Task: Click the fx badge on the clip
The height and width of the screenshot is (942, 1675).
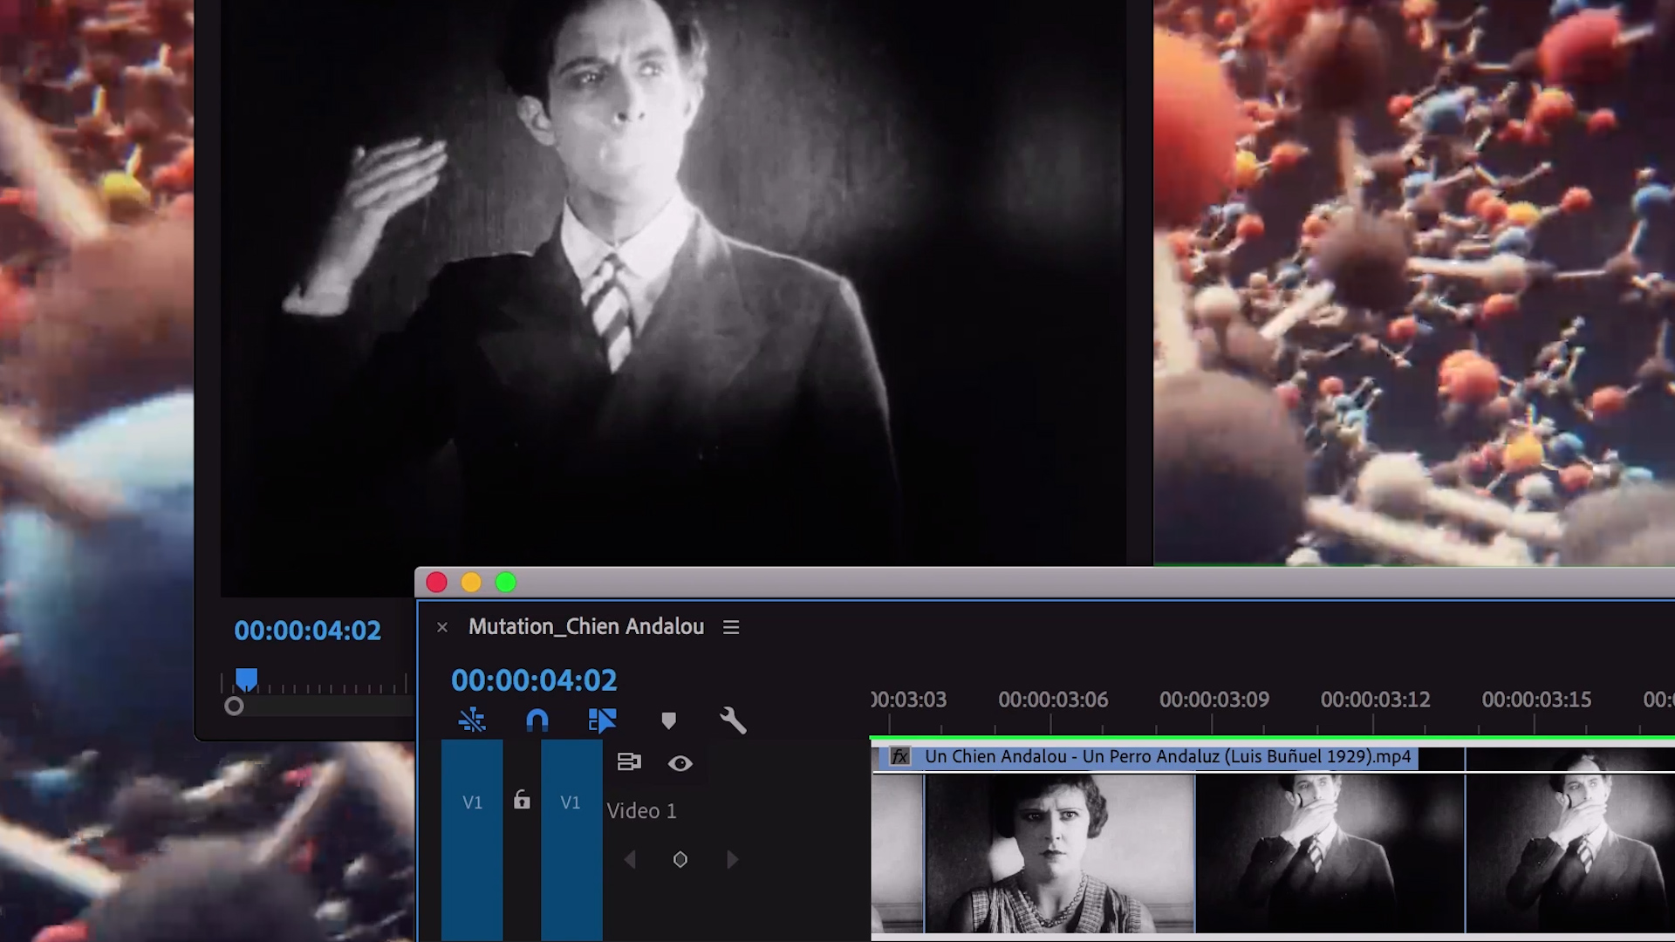Action: pos(899,757)
